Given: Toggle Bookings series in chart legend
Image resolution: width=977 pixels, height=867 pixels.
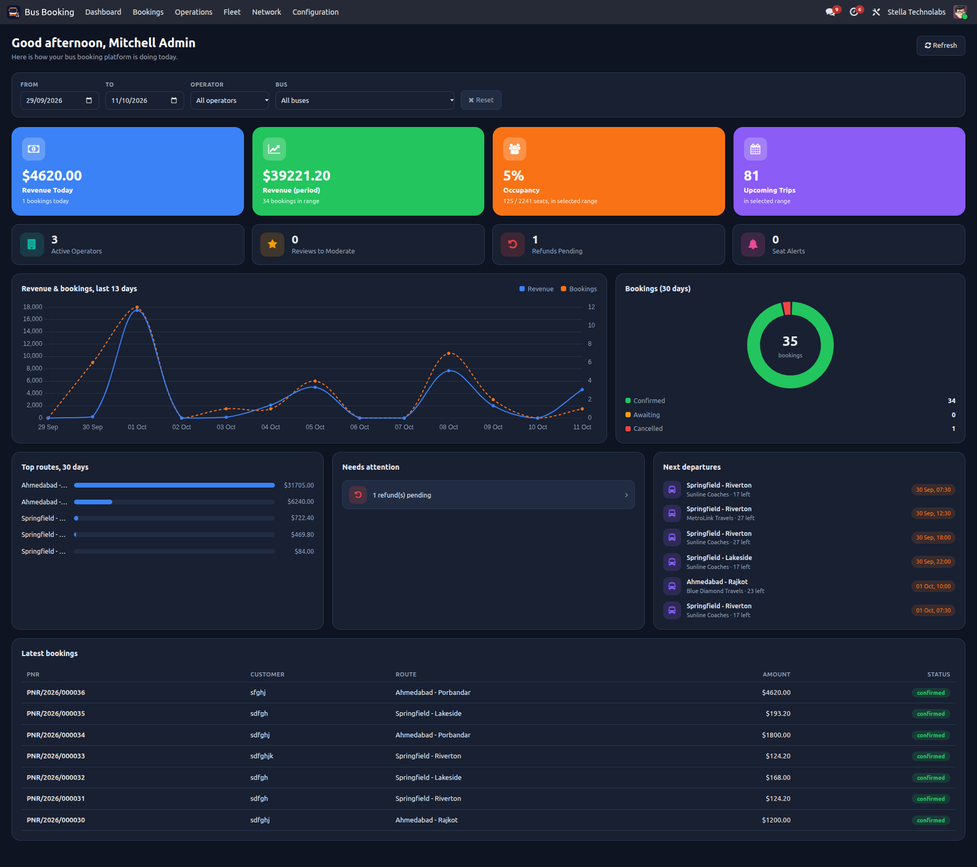Looking at the screenshot, I should (x=579, y=289).
